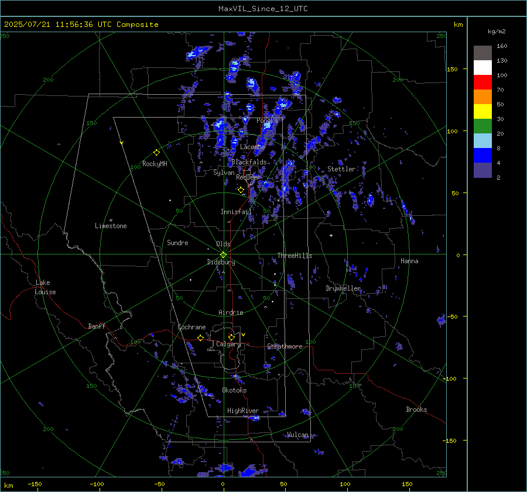Select the purple 2–4 legend swatch

pyautogui.click(x=482, y=170)
